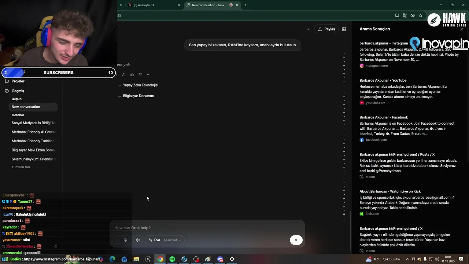Open the 16°C weather widget
The width and height of the screenshot is (469, 264).
pyautogui.click(x=383, y=259)
